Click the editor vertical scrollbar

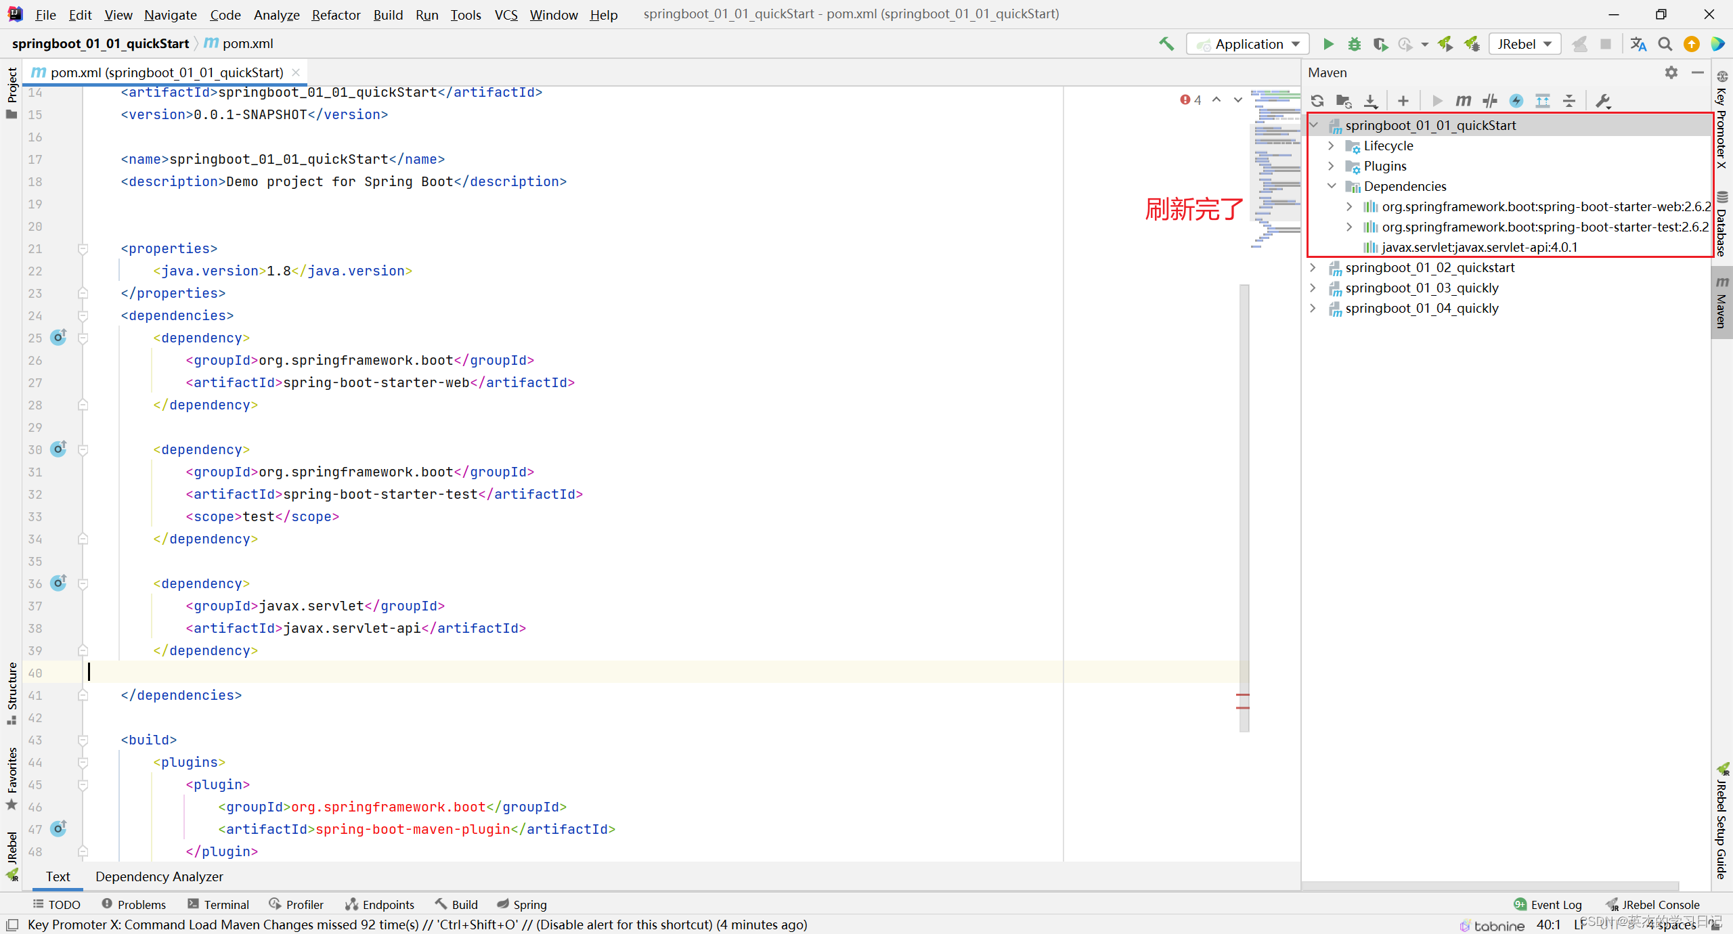[1244, 508]
